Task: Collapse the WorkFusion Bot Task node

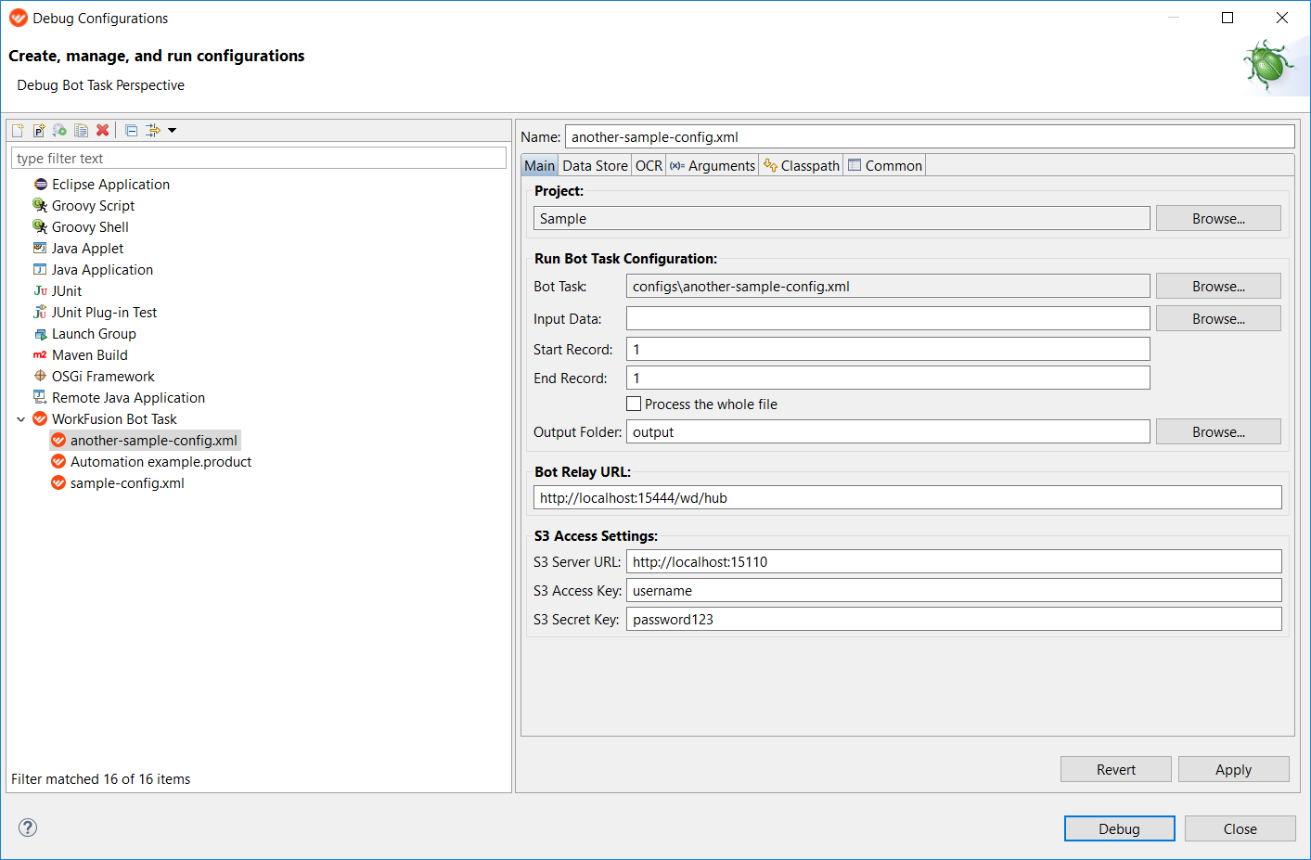Action: click(20, 419)
